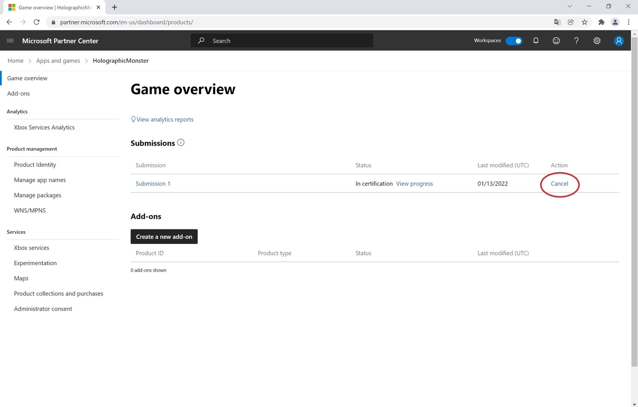Image resolution: width=638 pixels, height=407 pixels.
Task: Open Manage packages
Action: point(38,195)
